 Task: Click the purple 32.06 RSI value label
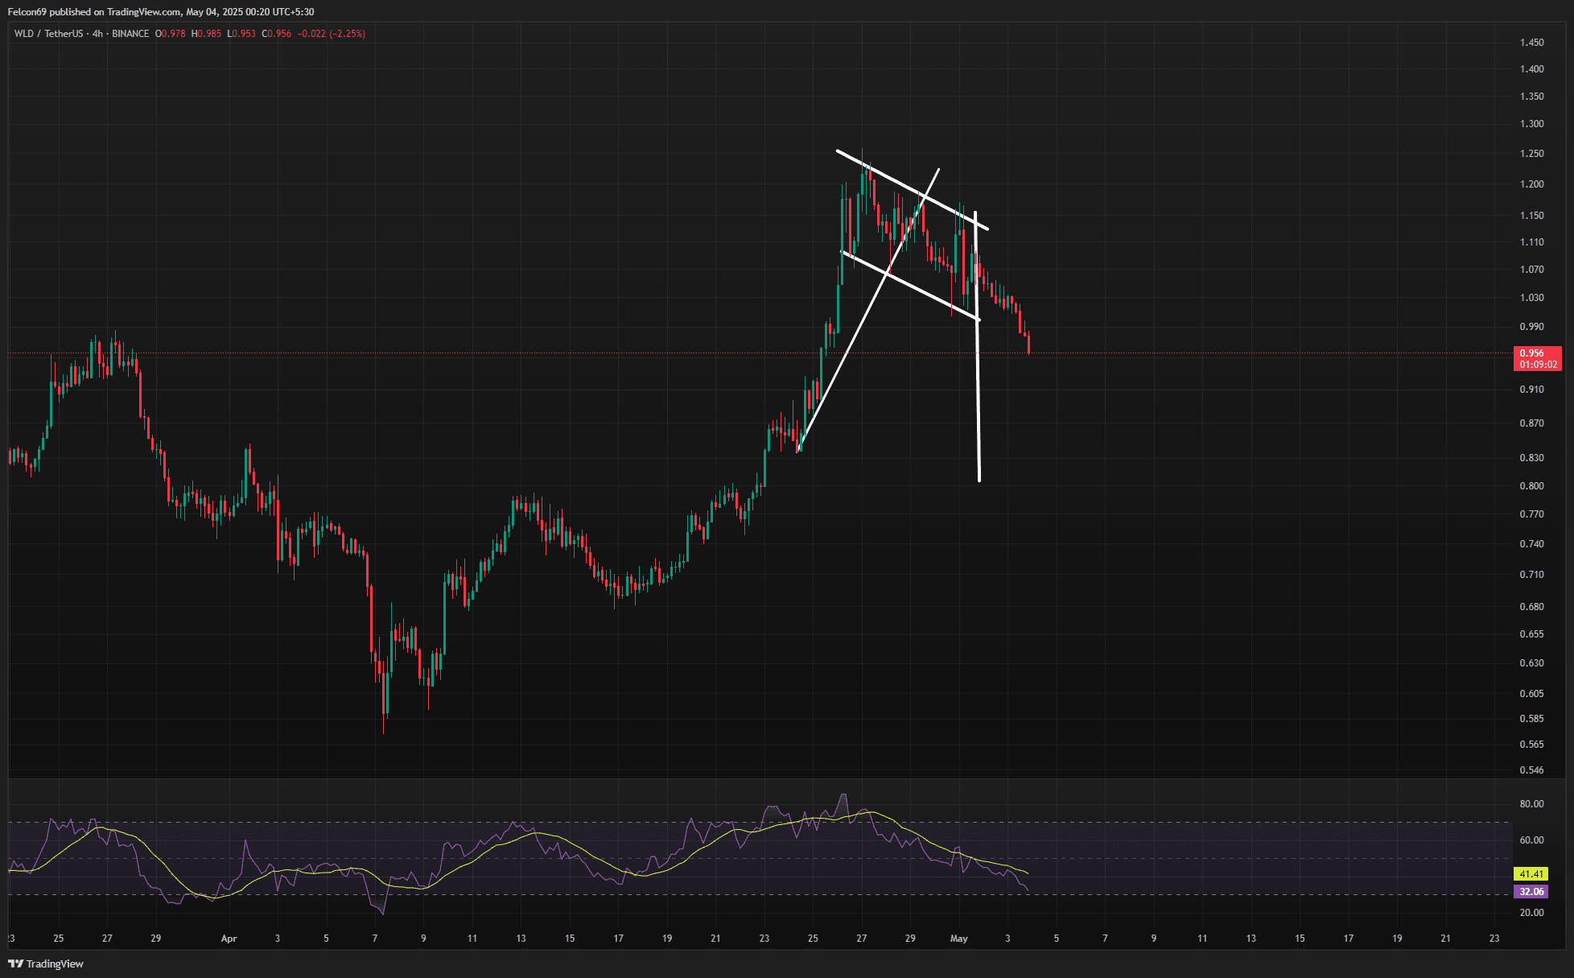(1530, 892)
